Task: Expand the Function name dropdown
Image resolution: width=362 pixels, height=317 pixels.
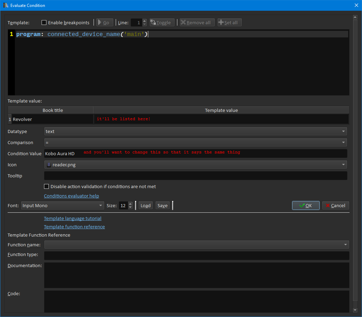Action: pos(196,245)
